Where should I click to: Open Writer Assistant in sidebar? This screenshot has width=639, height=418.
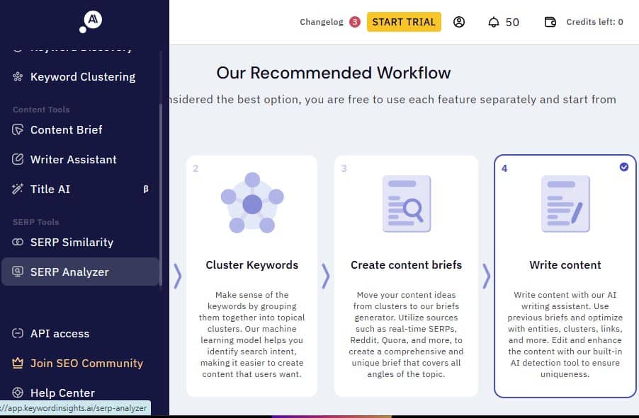[x=73, y=160]
